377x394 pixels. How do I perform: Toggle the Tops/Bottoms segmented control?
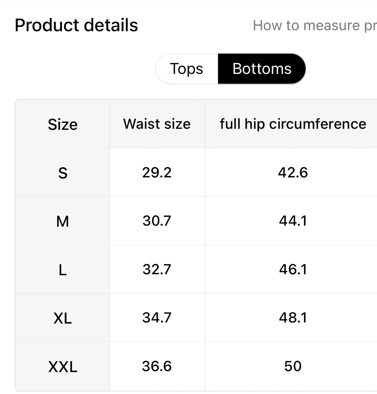pyautogui.click(x=230, y=68)
